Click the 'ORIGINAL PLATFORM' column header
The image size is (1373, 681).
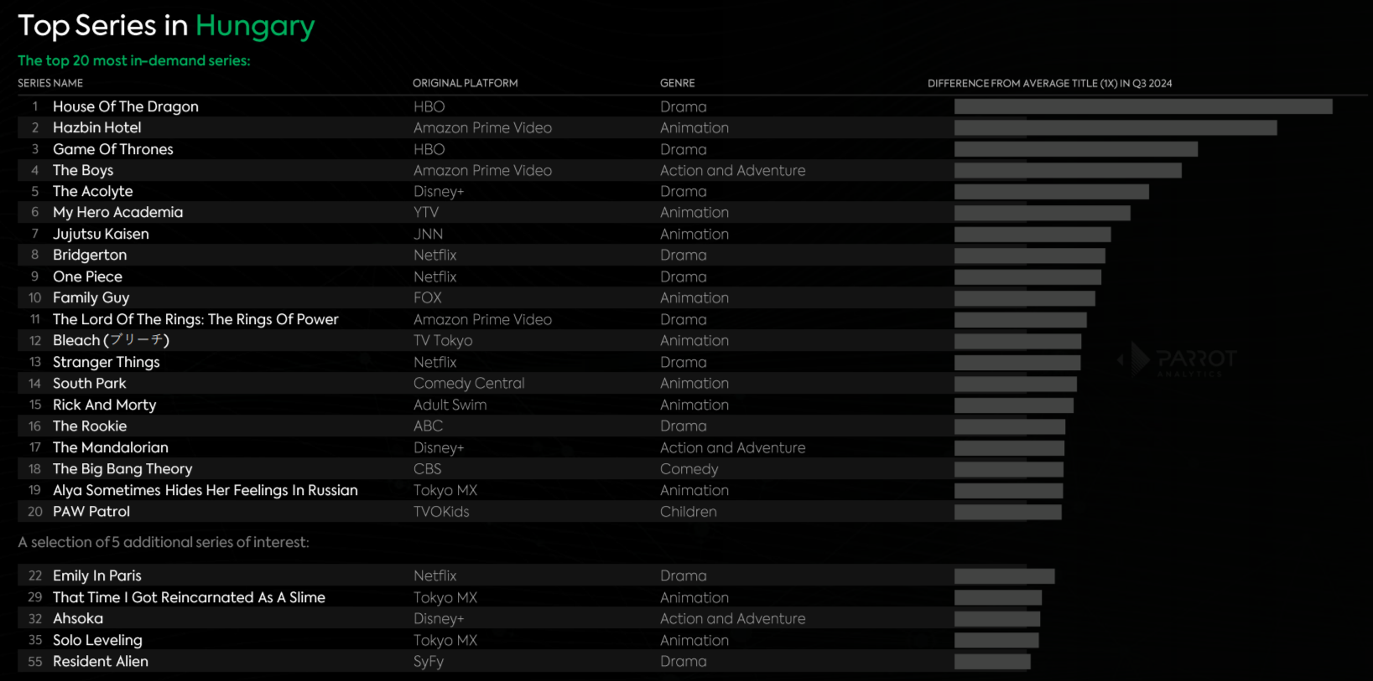(x=465, y=83)
